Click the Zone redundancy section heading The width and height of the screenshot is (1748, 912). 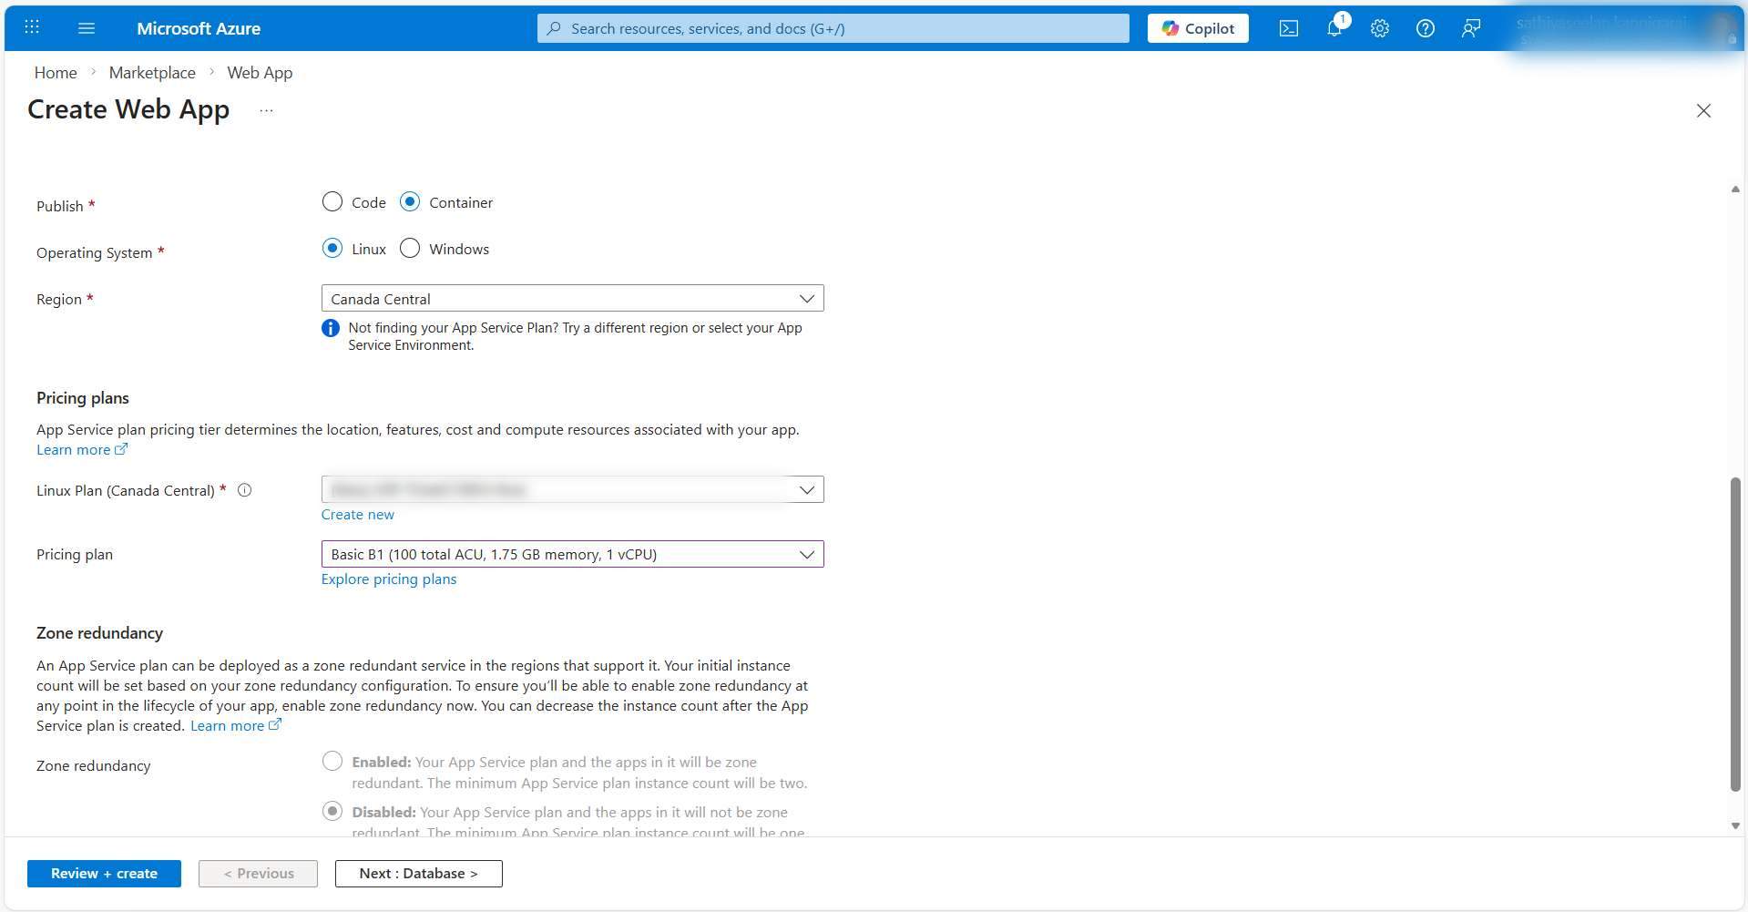click(99, 632)
